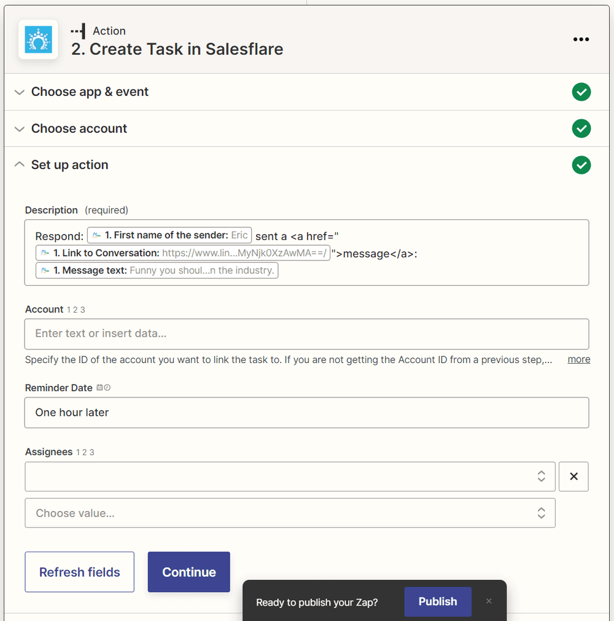Screen dimensions: 614x621
Task: Expand the Choose account section
Action: [x=306, y=128]
